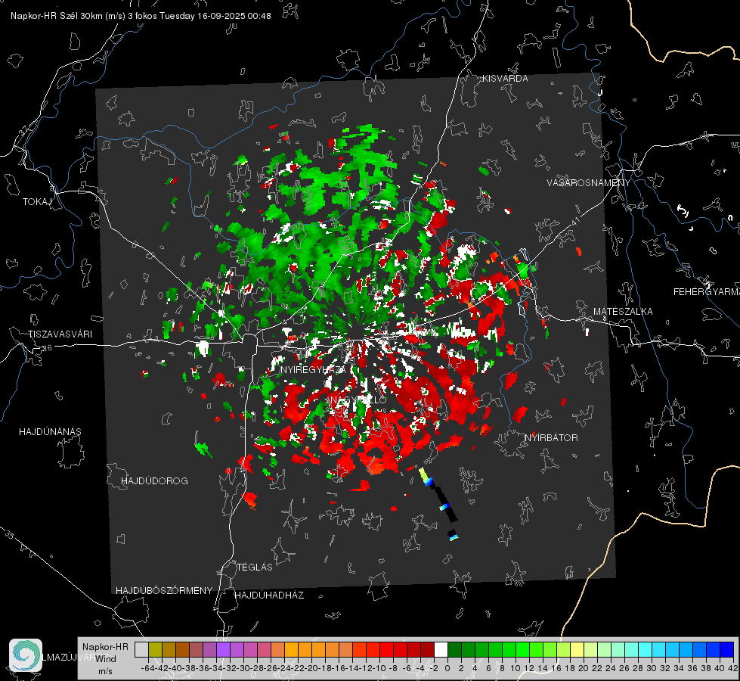Click the HAJDÚDOROG town label
This screenshot has width=740, height=681.
click(154, 481)
